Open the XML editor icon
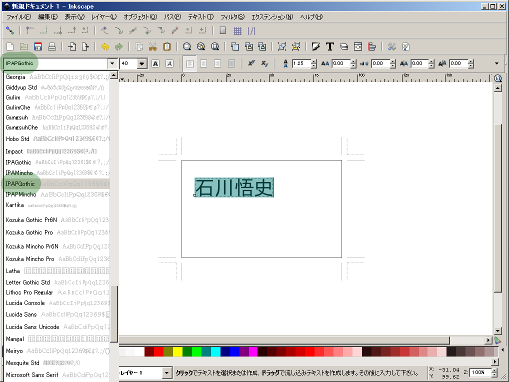509x382 pixels. click(358, 47)
